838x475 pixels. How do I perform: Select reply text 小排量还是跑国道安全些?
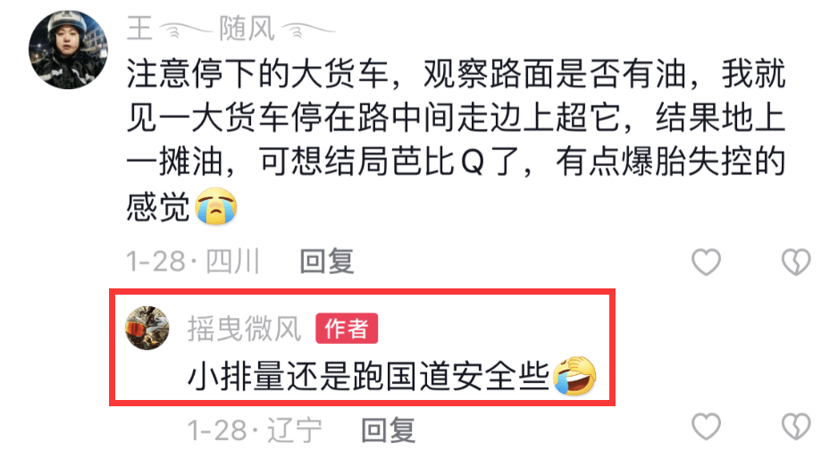pos(368,376)
